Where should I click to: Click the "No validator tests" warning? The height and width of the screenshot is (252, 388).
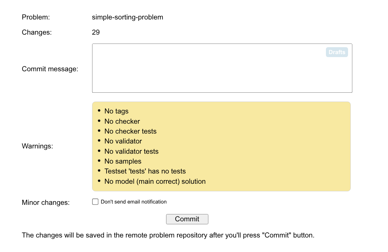(x=131, y=151)
